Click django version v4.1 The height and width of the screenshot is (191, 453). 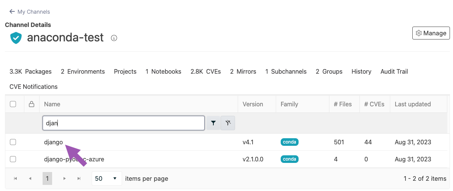[x=249, y=142]
